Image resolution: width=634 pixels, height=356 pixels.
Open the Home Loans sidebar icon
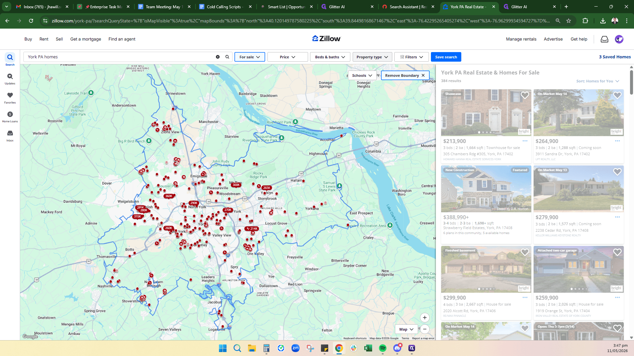[x=10, y=117]
